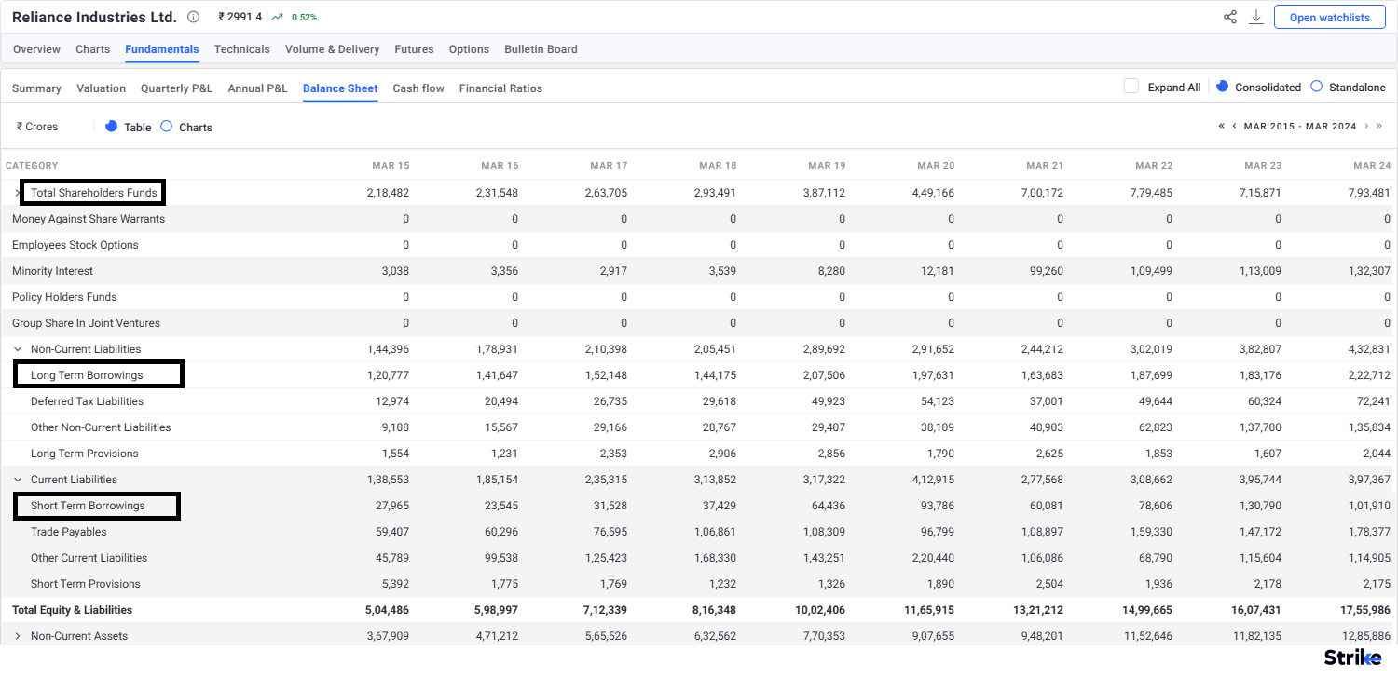This screenshot has width=1398, height=678.
Task: Click the Other Current Liabilities label
Action: tap(89, 558)
